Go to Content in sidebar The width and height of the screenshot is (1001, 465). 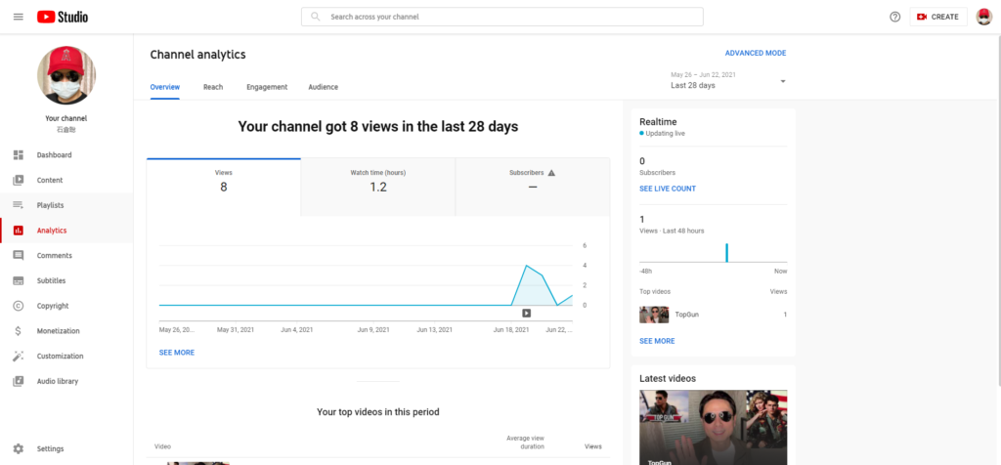click(49, 181)
